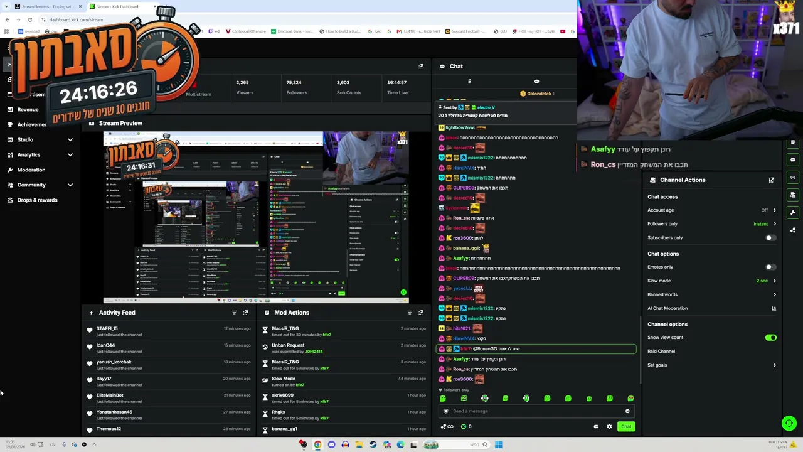Click idanC44 follower entry
This screenshot has width=803, height=452.
pyautogui.click(x=105, y=345)
